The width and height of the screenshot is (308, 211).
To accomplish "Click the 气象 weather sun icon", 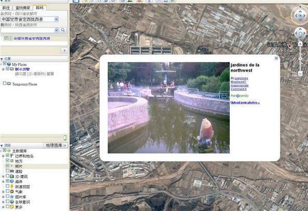I will click(12, 191).
